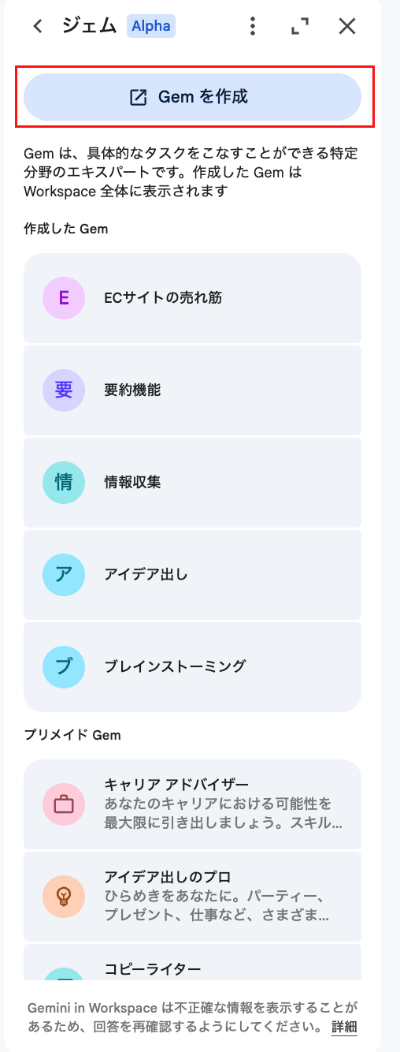
Task: Open the ECサイトの売れ筋 Gem
Action: (192, 297)
